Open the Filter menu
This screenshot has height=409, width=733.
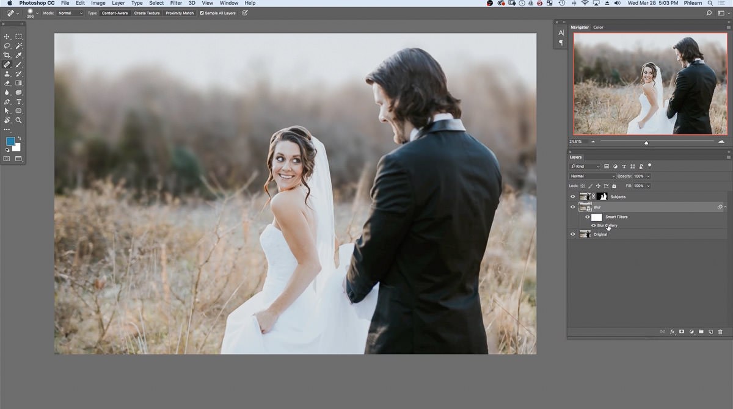click(176, 3)
